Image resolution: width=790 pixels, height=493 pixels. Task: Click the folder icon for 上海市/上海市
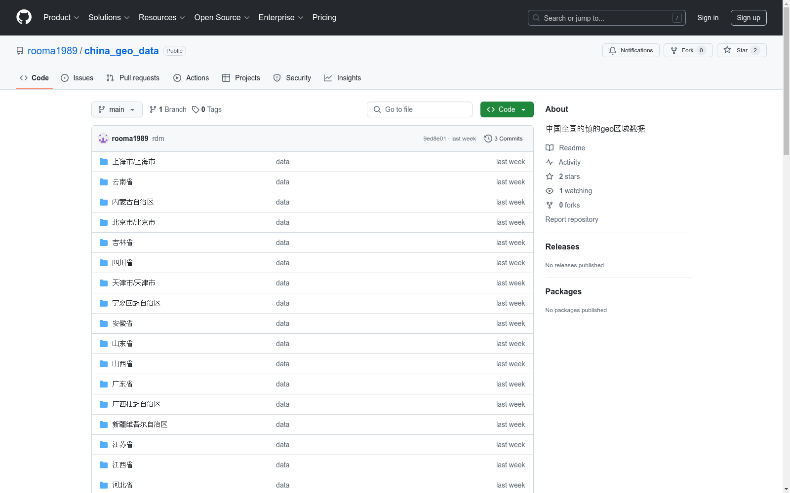[x=104, y=162]
